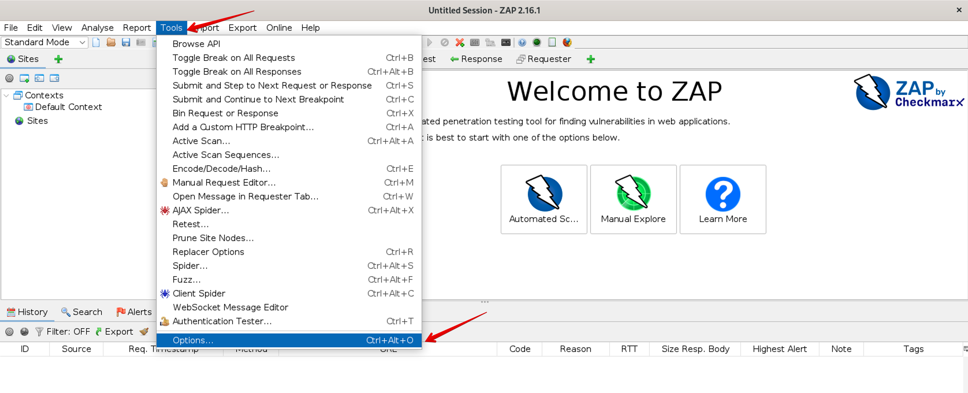Toggle history in-scope target icon near Filter
Screen dimensions: 968x393
[10, 331]
